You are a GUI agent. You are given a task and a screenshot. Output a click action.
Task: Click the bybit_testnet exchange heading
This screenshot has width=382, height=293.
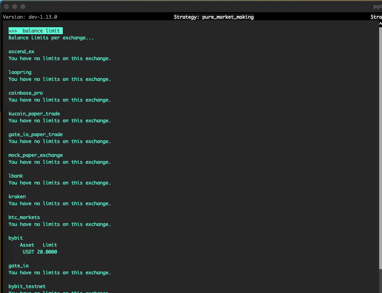coord(27,286)
